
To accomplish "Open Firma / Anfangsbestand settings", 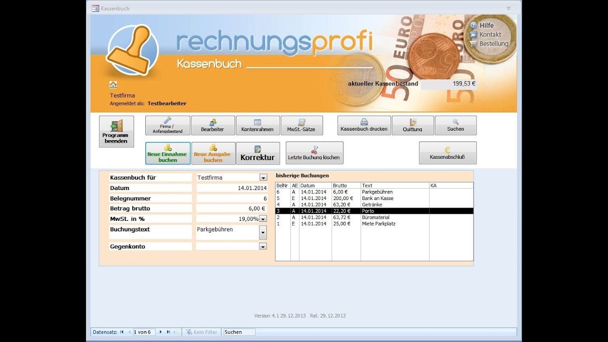I will [x=168, y=125].
